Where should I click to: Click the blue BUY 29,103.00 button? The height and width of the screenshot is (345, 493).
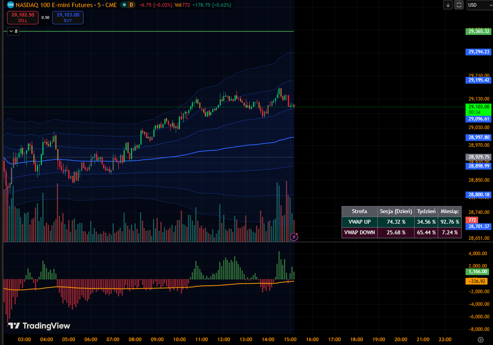pyautogui.click(x=68, y=17)
